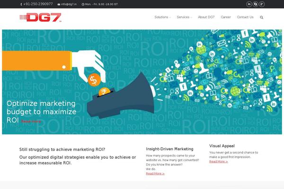Follow Read More under Insight-Driven Marketing
Viewport: 284px width, 189px height.
coord(155,173)
